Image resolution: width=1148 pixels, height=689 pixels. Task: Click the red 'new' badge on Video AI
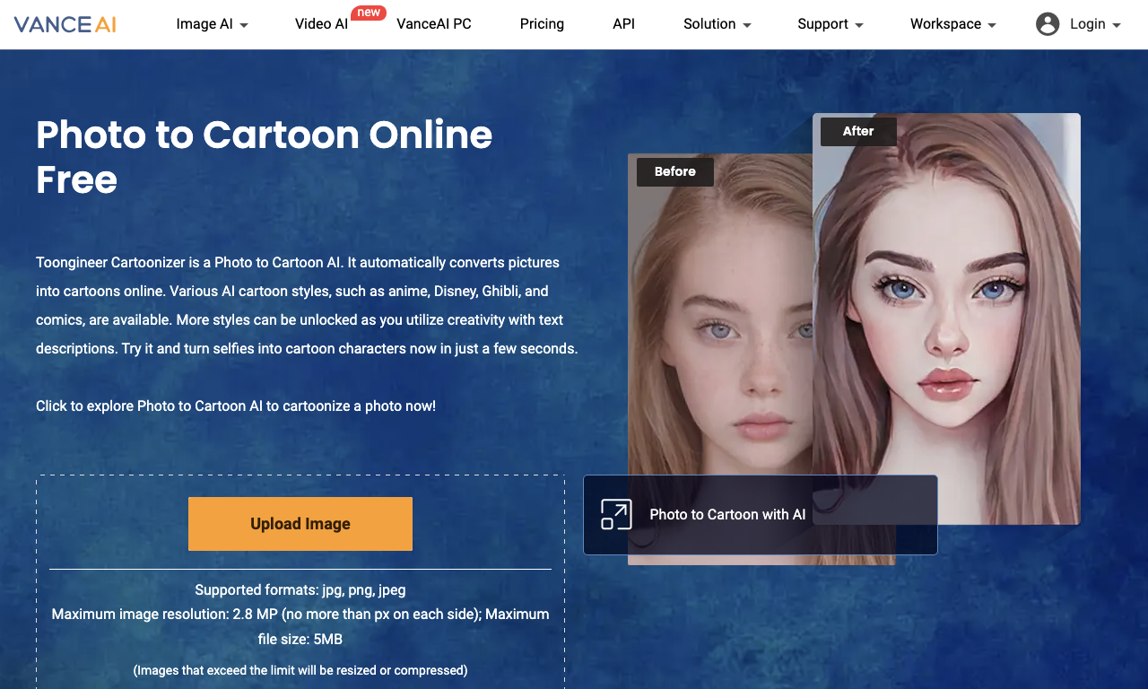369,13
